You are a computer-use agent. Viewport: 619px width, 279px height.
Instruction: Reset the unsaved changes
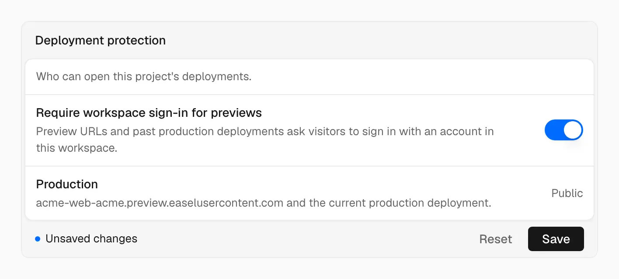[496, 239]
